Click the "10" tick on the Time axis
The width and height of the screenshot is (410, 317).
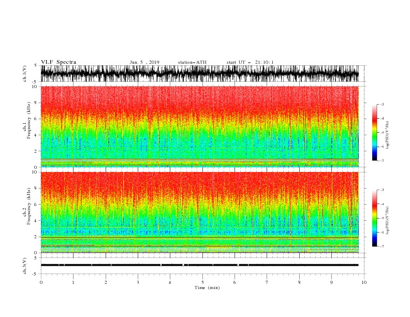[x=364, y=282]
